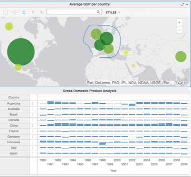191x177 pixels.
Task: Select the Australia row label
Action: [x=14, y=109]
